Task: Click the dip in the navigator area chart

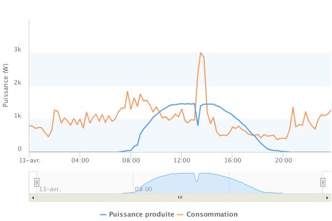Action: point(196,180)
